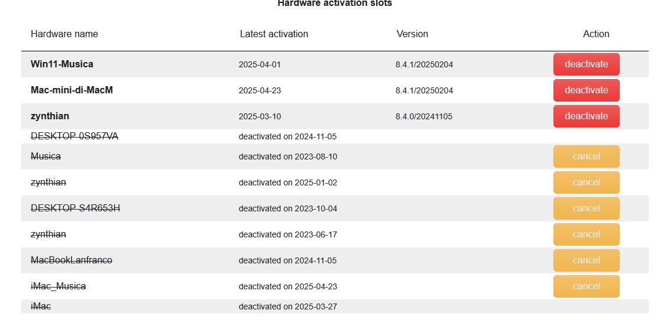
Task: Cancel the DESKTOP-S4R653H deactivation
Action: [586, 208]
